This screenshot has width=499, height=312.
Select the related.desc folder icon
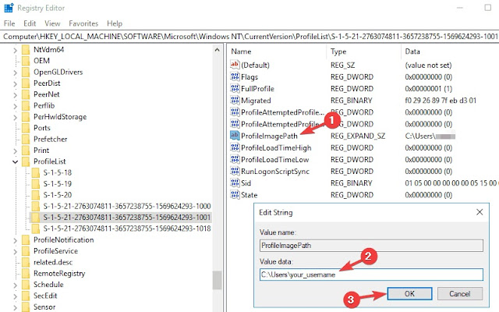pos(26,262)
